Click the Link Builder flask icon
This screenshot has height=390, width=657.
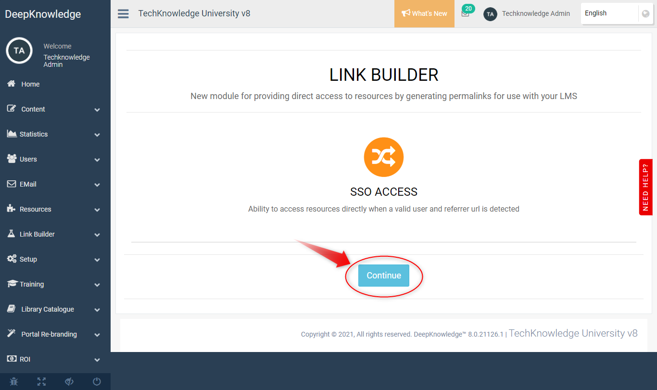pos(12,234)
